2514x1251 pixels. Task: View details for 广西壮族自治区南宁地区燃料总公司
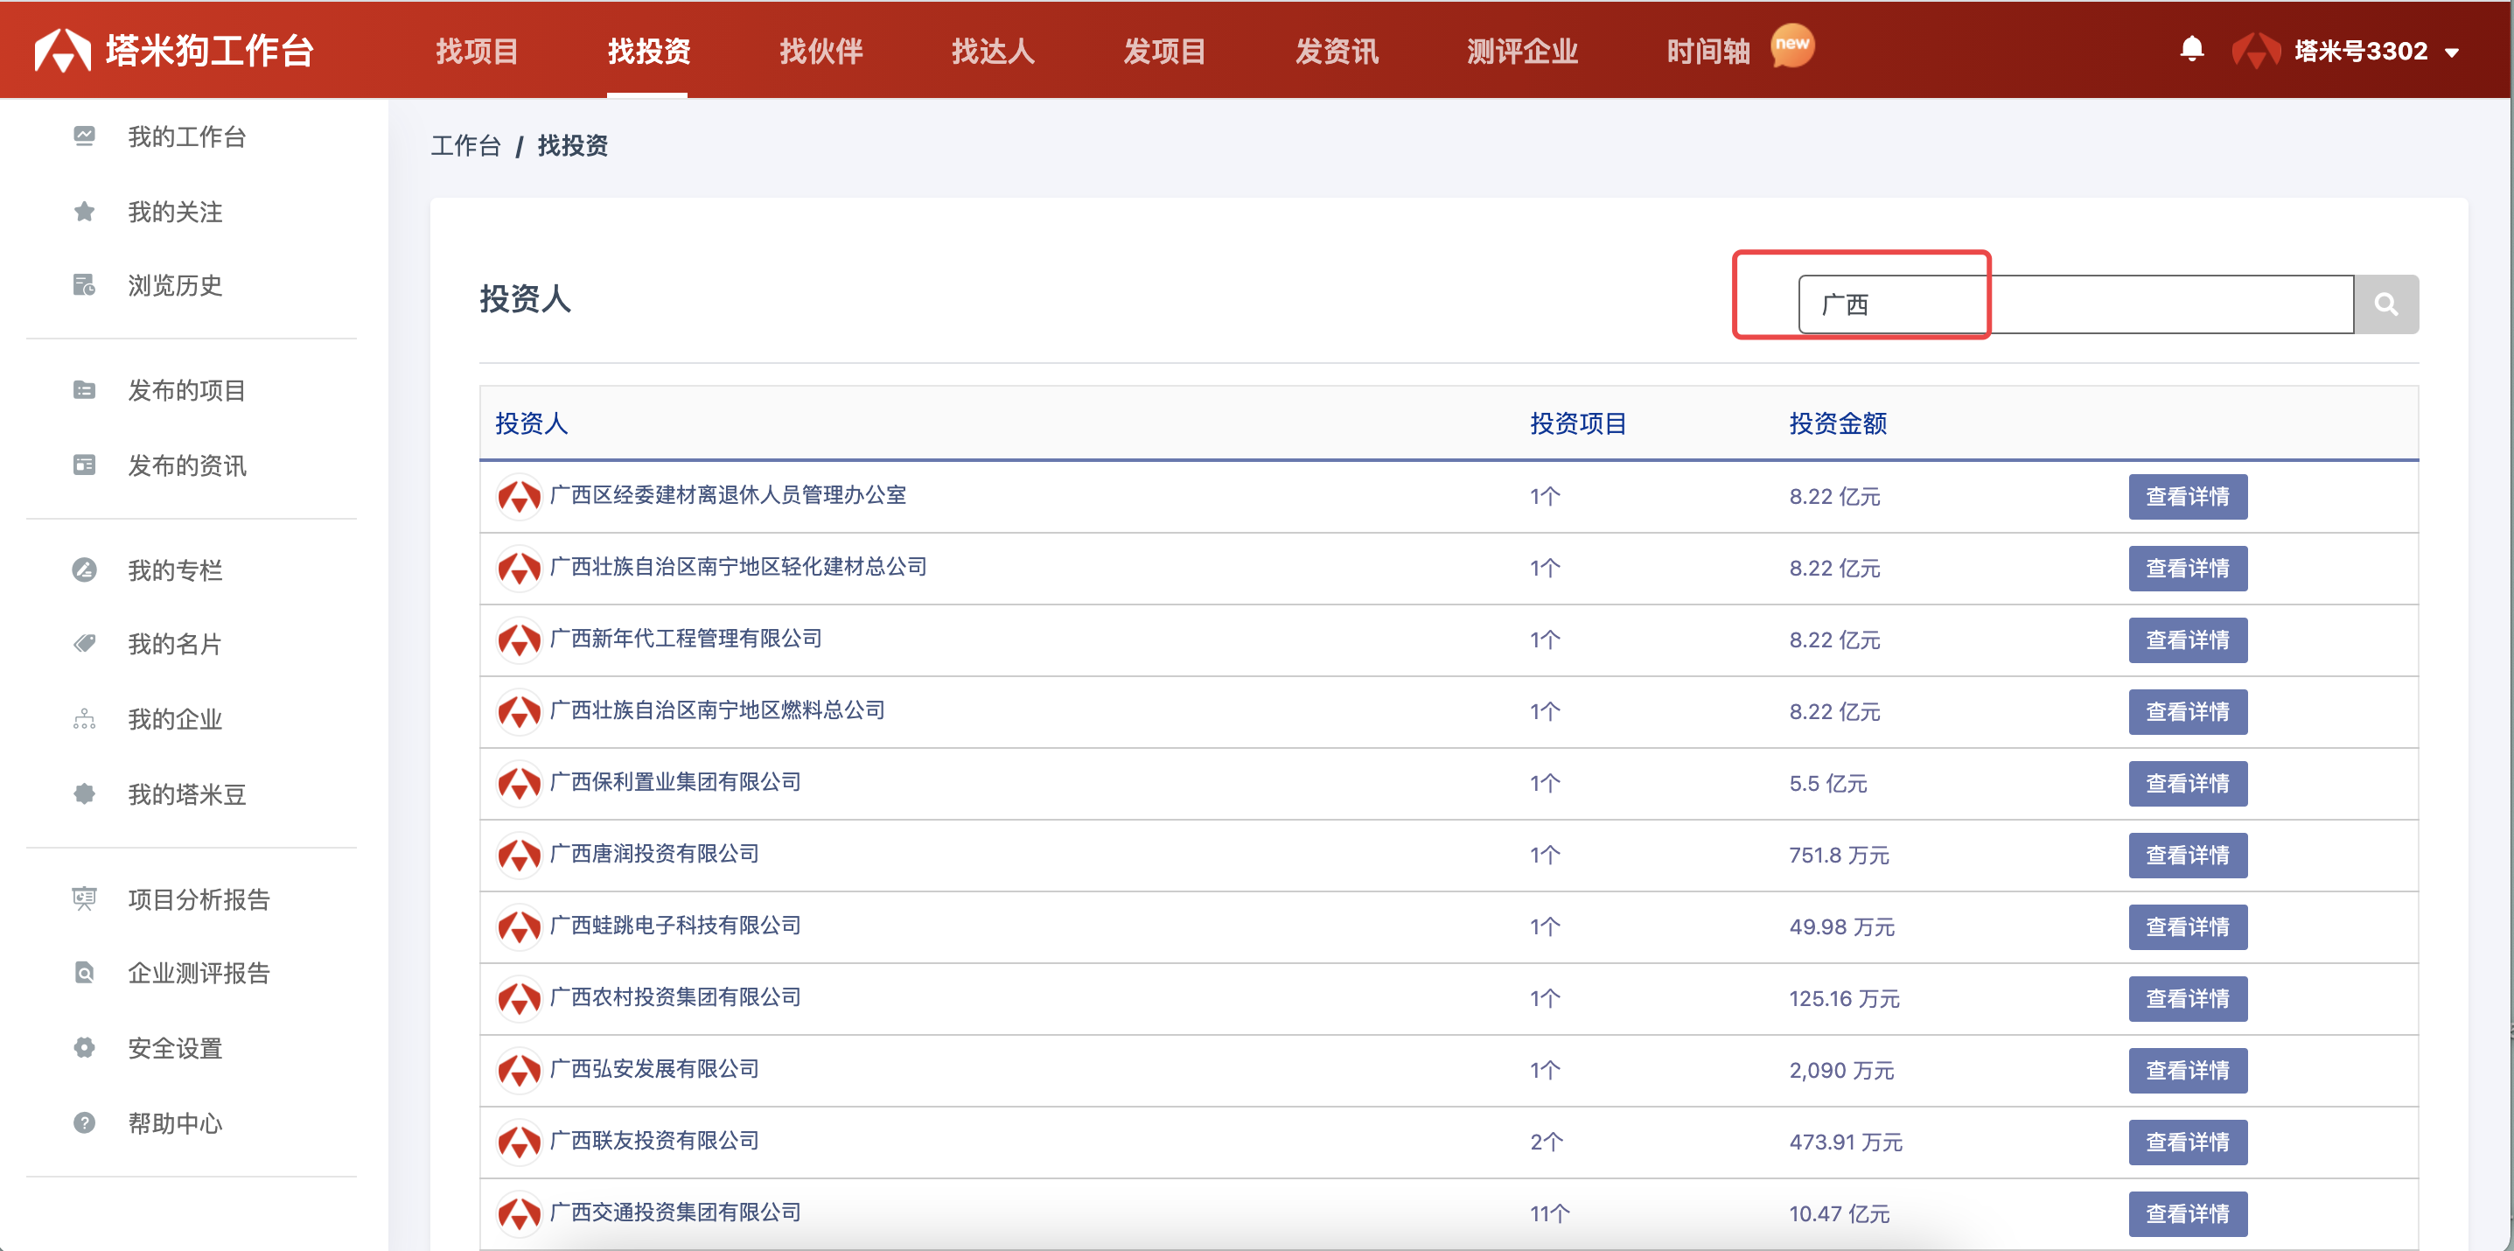click(x=2187, y=711)
